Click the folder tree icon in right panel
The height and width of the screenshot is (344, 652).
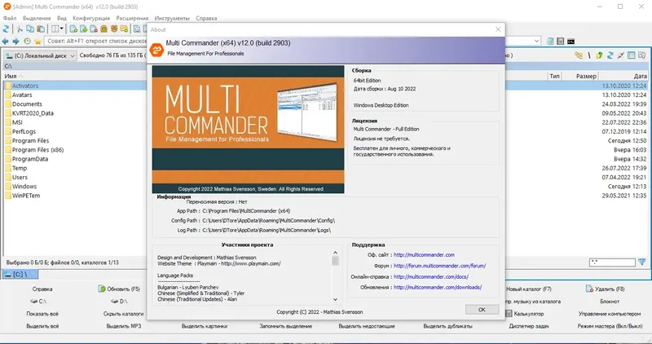pos(579,55)
